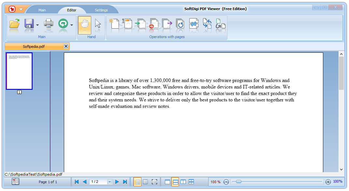Toggle the thumbnails panel icon in status bar
The image size is (349, 191).
tap(16, 182)
